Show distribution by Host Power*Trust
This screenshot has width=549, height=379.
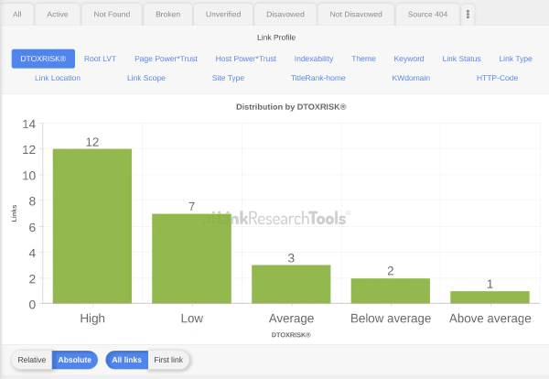[x=246, y=59]
